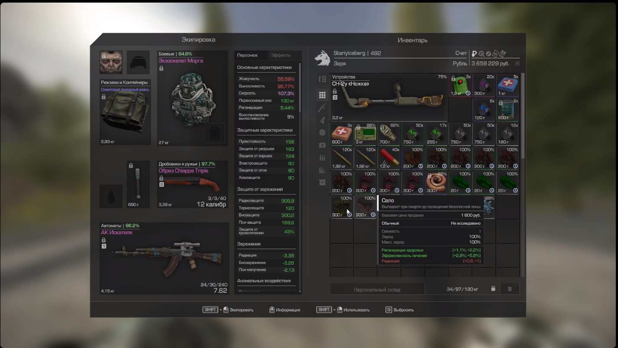Click the Инвентарь panel header
The width and height of the screenshot is (618, 348).
click(412, 40)
